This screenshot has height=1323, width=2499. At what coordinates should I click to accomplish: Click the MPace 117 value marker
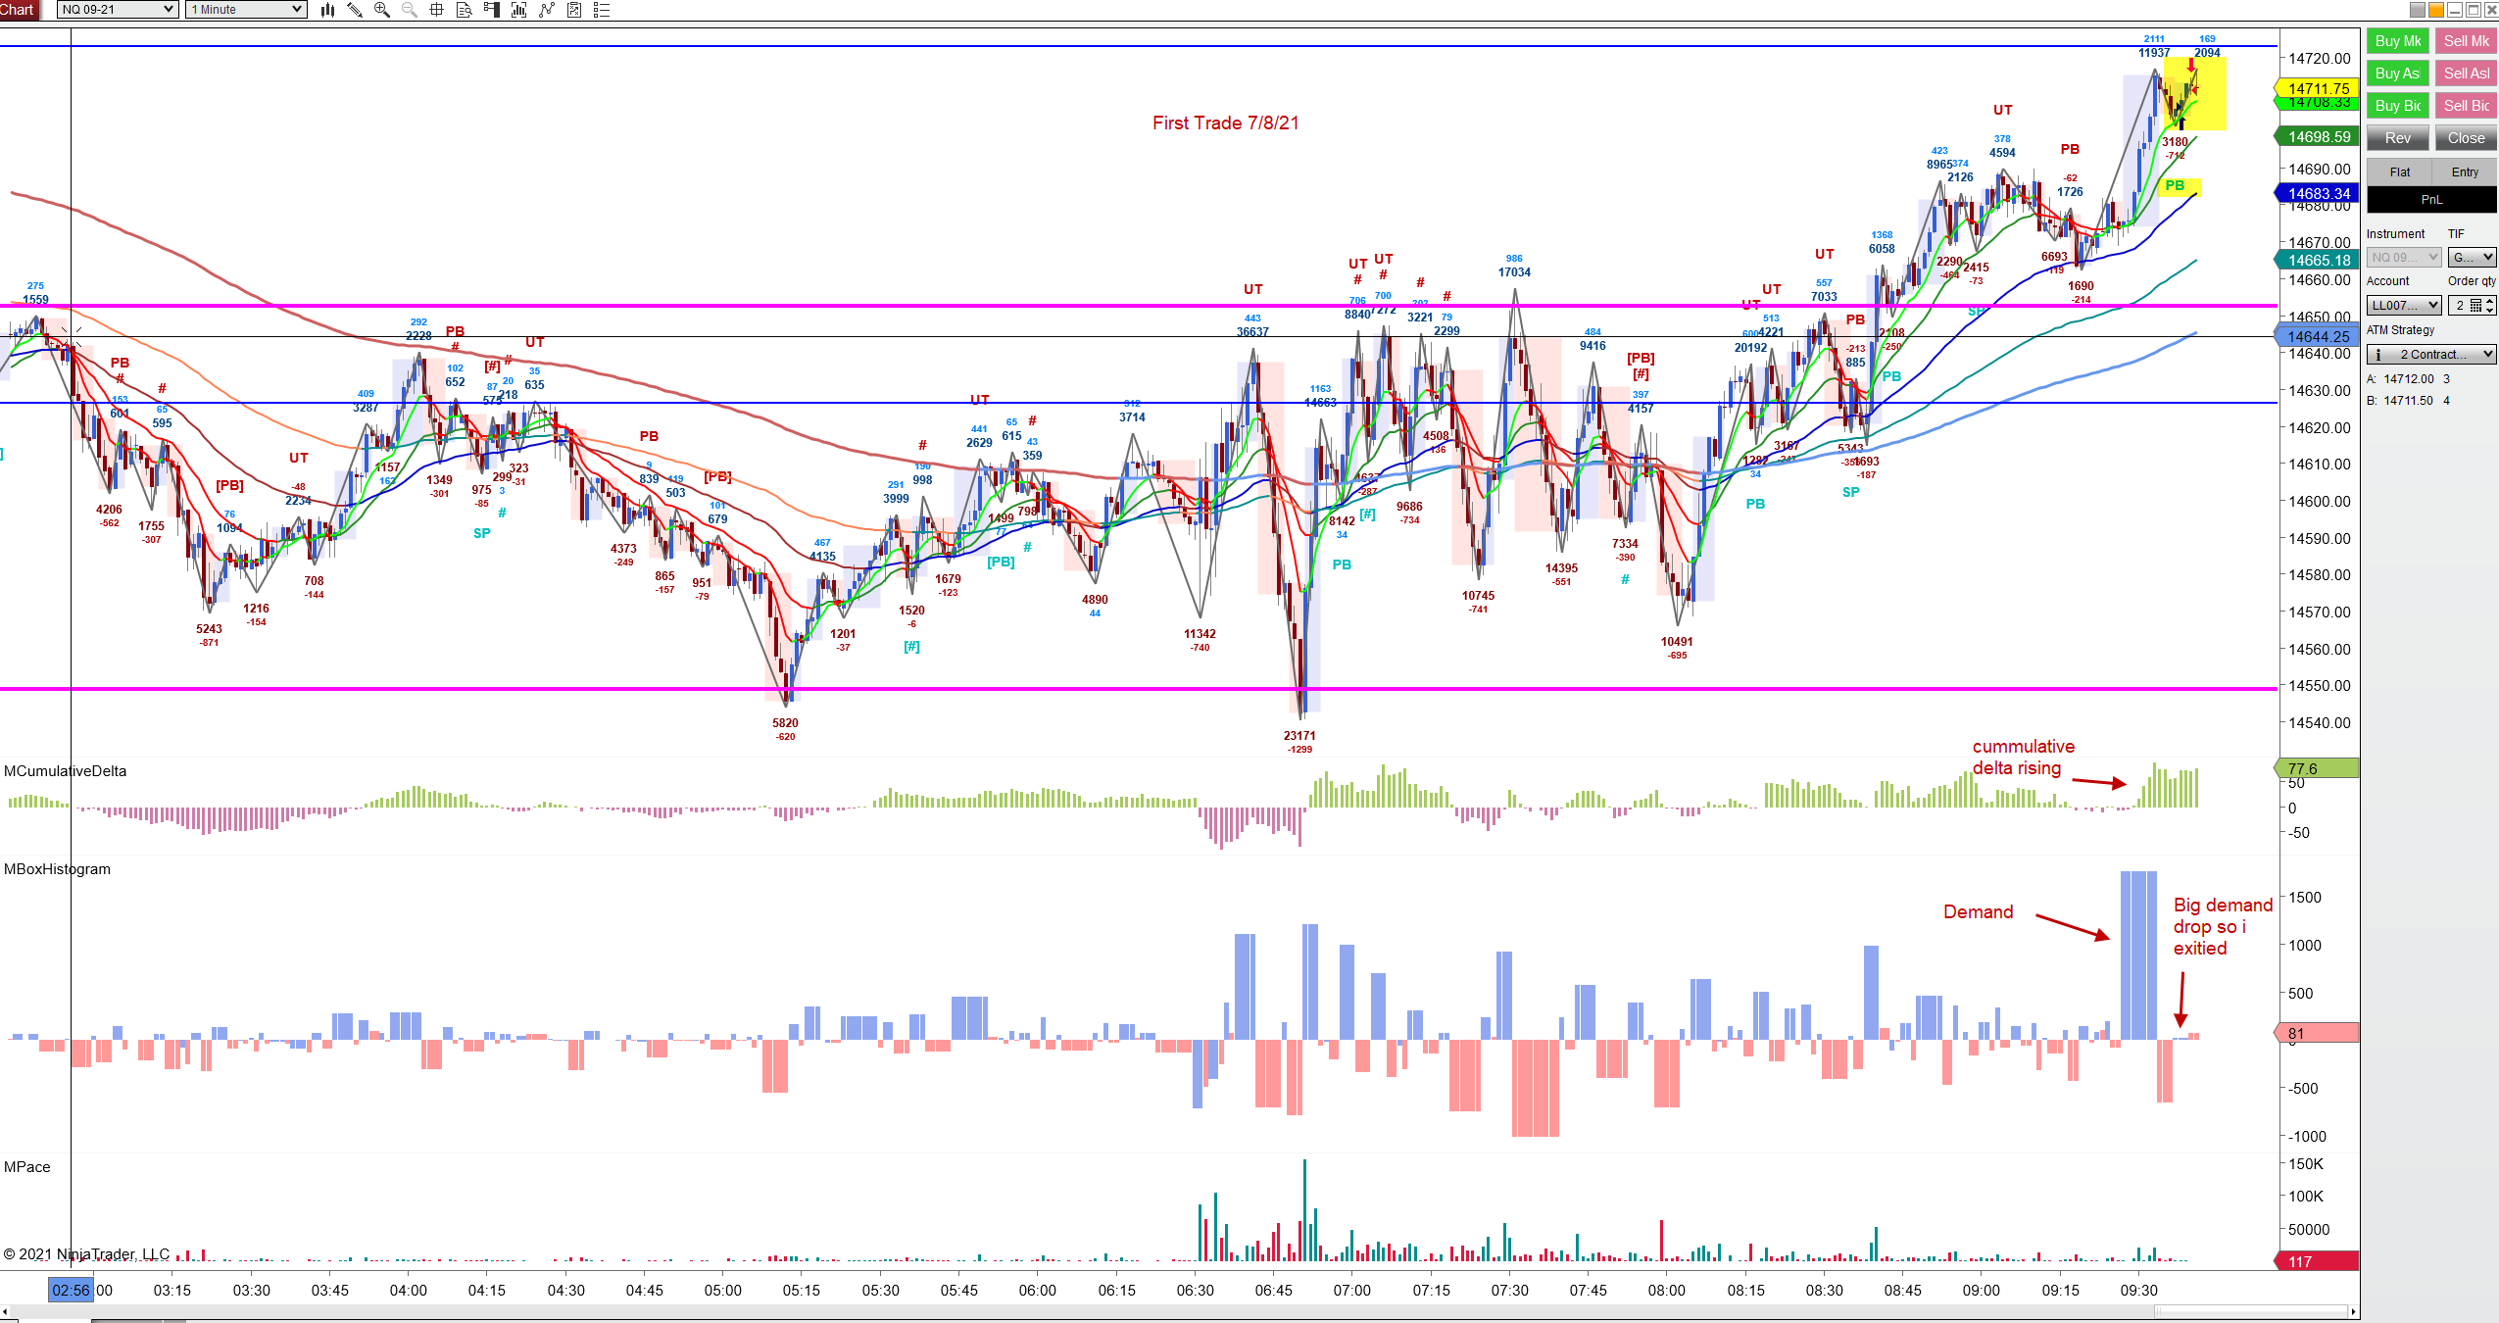pos(2316,1262)
